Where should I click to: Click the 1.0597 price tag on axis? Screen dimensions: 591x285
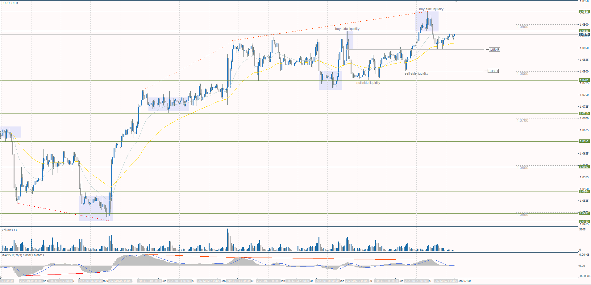point(584,167)
